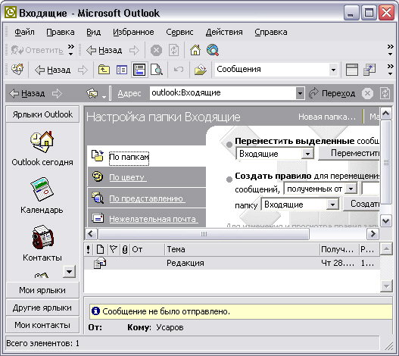Image resolution: width=399 pixels, height=356 pixels.
Task: Expand web toolbar overflow chevron
Action: click(x=390, y=50)
